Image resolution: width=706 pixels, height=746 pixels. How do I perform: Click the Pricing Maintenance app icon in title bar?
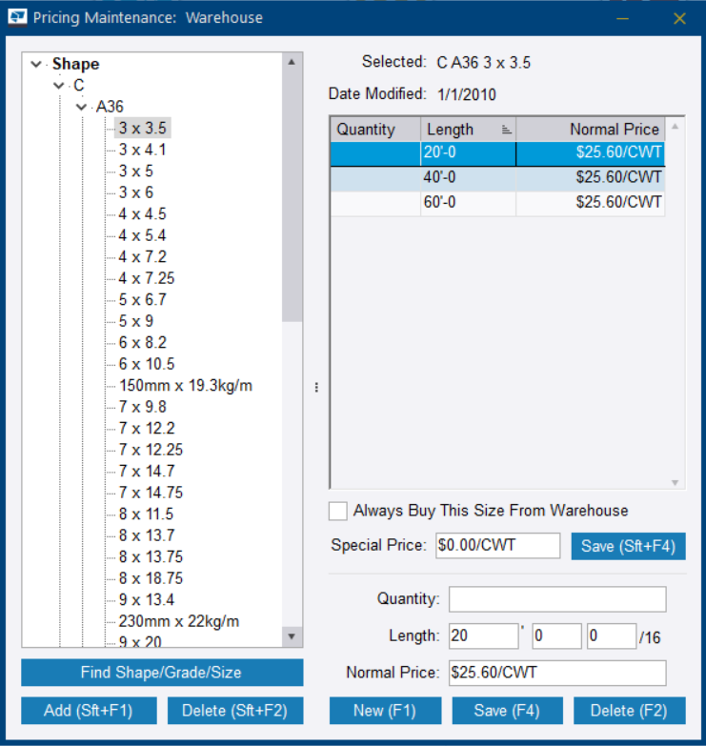click(17, 17)
